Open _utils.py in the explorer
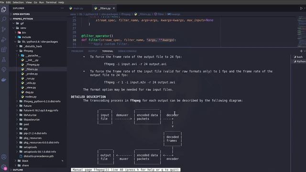Viewport: 306px width, 172px height. (x=38, y=83)
